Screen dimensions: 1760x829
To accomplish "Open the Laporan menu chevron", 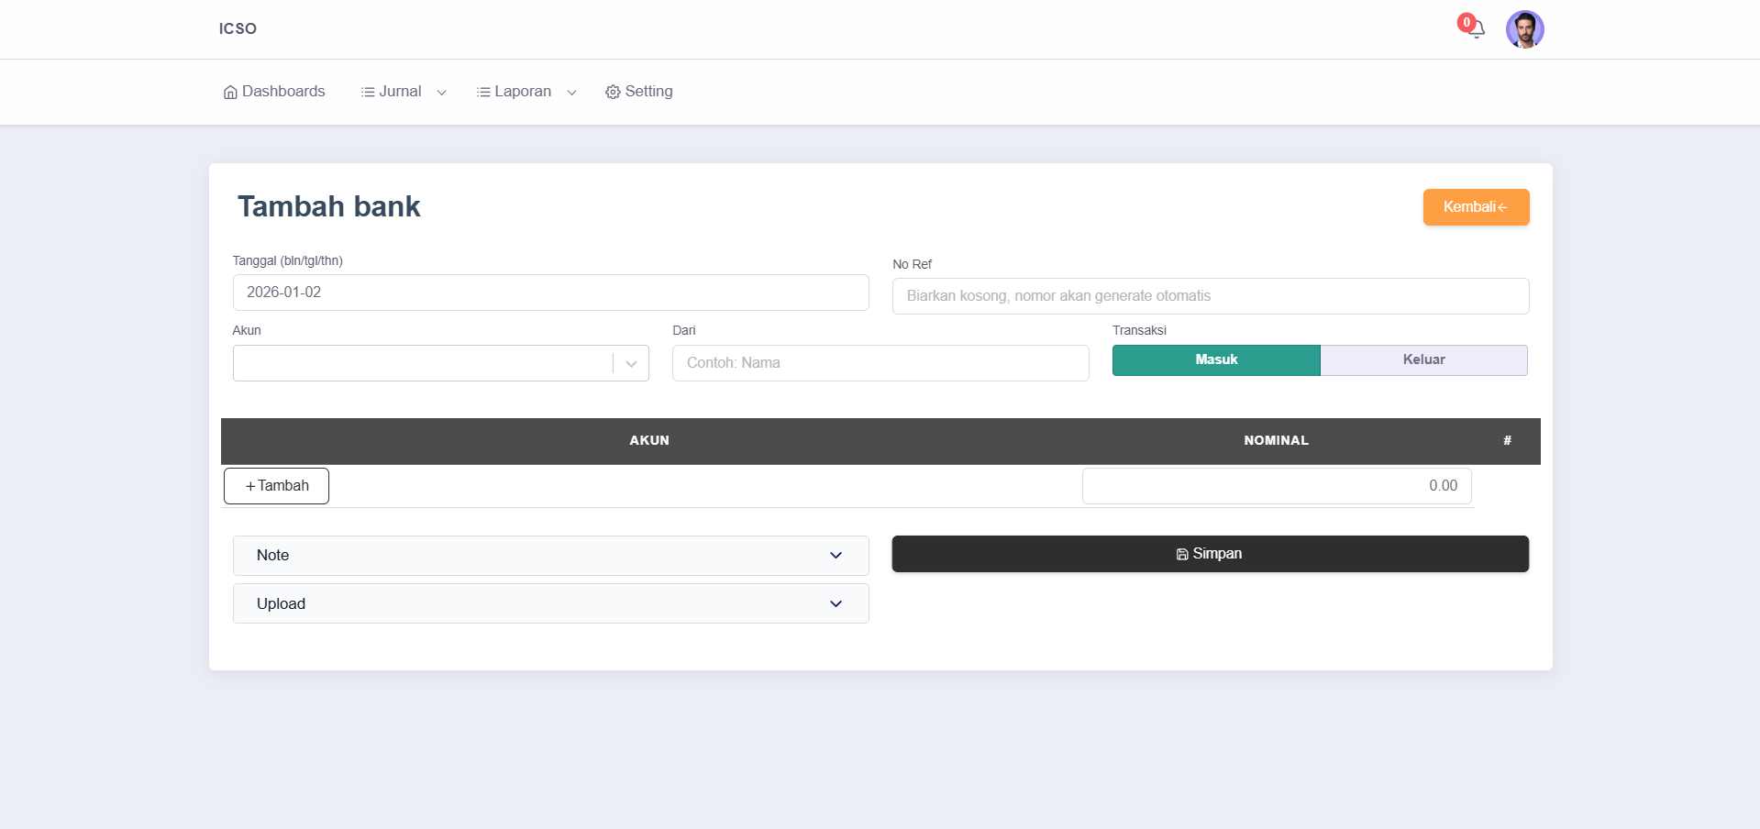I will pyautogui.click(x=571, y=93).
